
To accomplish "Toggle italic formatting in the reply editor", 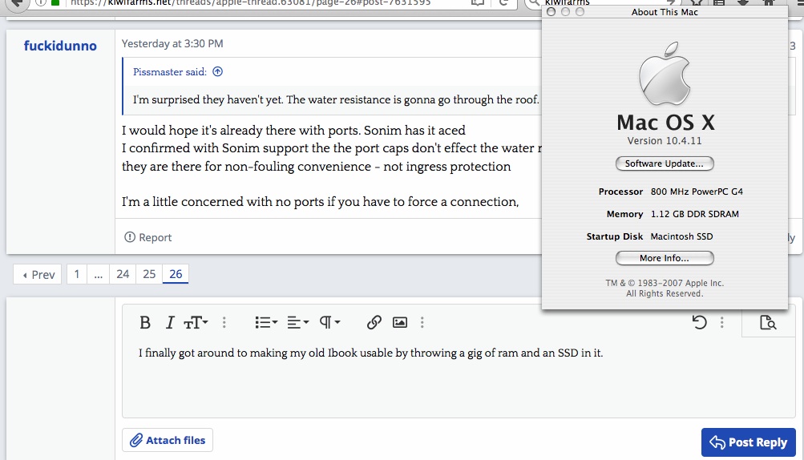I will point(170,323).
